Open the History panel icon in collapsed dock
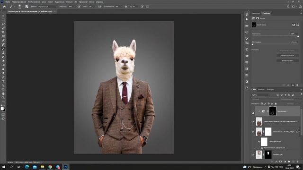This screenshot has height=170, width=303. [x=247, y=15]
